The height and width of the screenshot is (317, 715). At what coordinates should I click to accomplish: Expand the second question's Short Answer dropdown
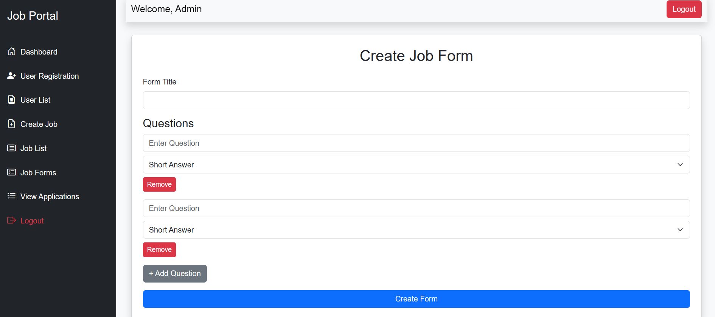click(416, 230)
